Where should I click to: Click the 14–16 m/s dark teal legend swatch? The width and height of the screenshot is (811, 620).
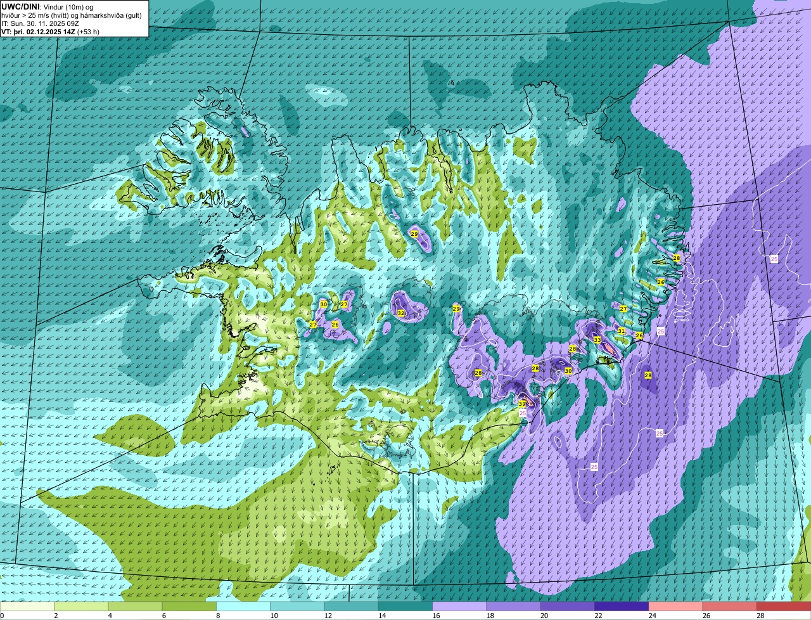click(x=405, y=606)
